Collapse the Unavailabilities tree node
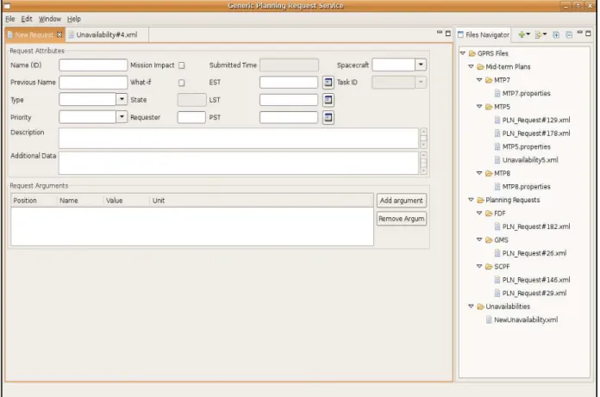 [x=471, y=307]
